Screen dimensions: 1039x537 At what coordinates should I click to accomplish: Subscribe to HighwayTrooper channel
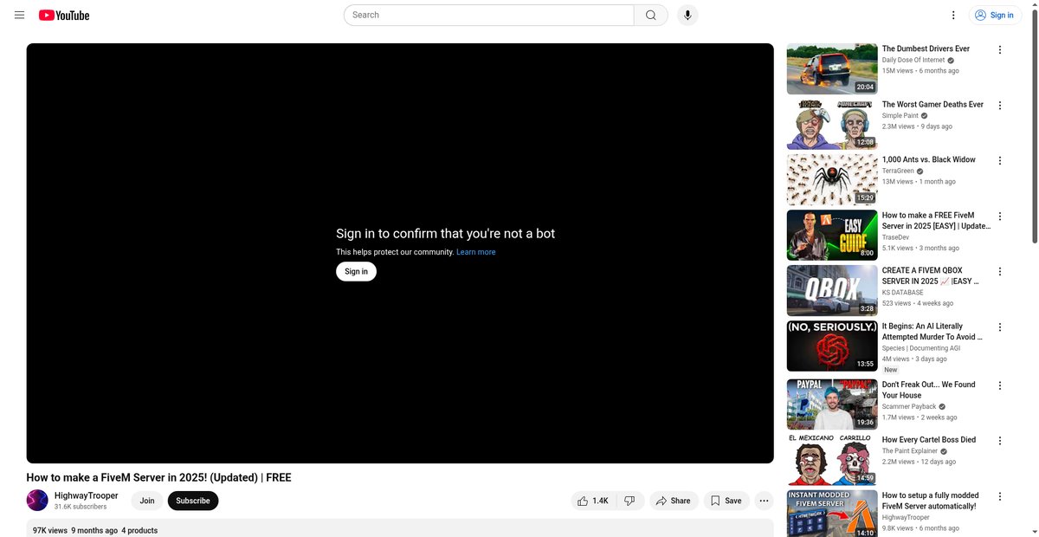(193, 501)
